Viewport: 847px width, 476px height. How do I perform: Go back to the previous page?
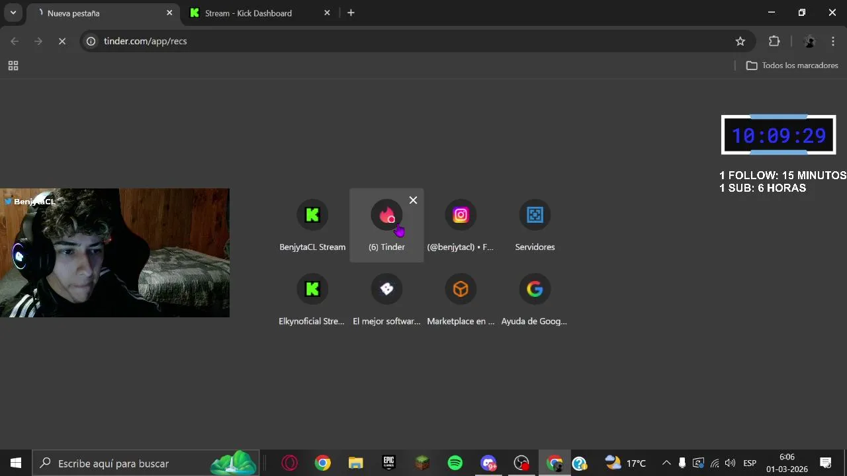(x=15, y=41)
